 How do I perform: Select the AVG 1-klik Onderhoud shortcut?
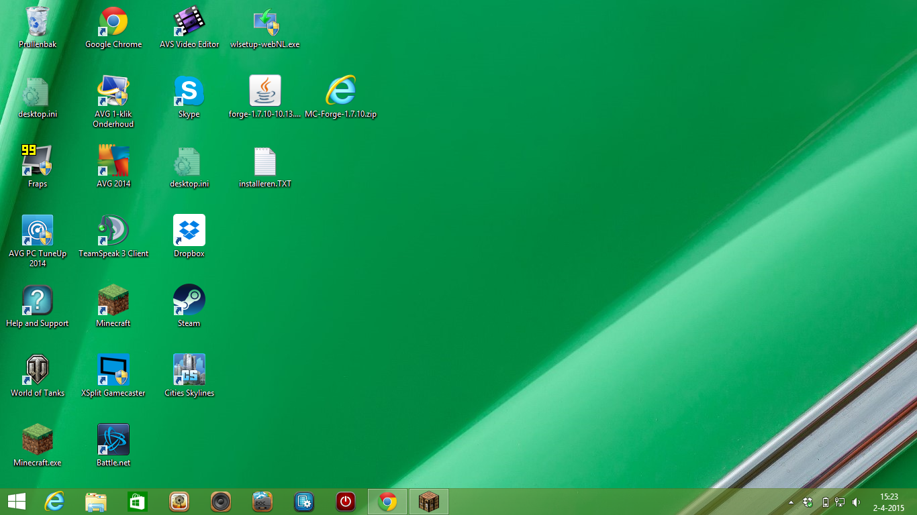click(113, 102)
